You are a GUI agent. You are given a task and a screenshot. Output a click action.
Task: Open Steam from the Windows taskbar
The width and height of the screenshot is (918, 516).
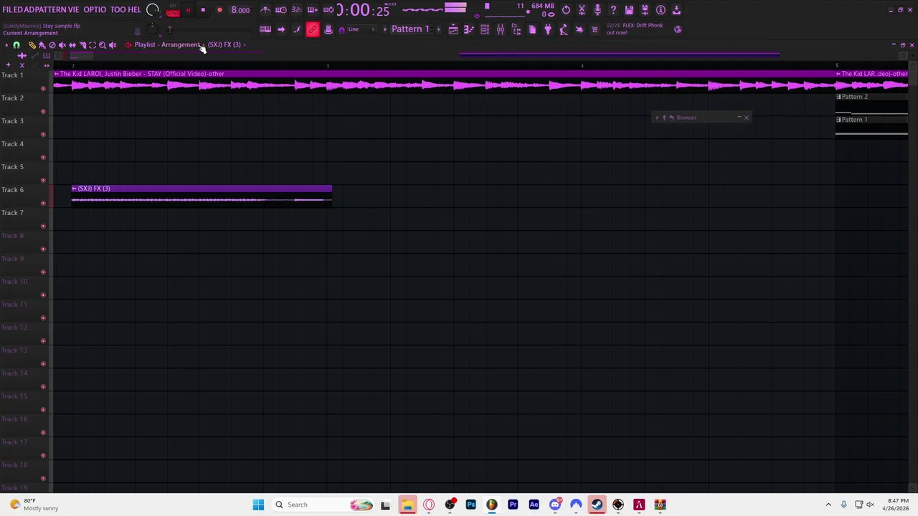coord(597,505)
